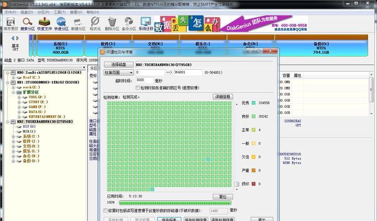
Task: Click the HD2 TOSHIBA disk icon in tree
Action: click(x=13, y=122)
